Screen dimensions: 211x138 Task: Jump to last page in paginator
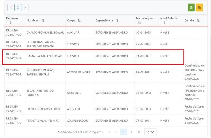(x=139, y=132)
